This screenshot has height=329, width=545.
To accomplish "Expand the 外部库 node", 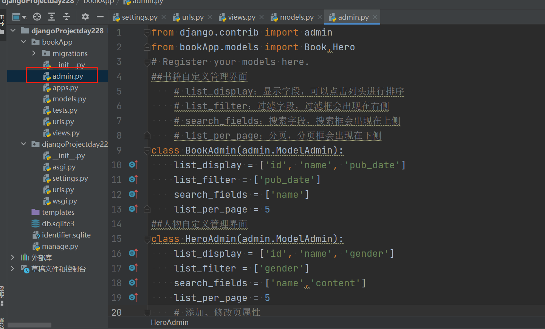I will pyautogui.click(x=13, y=258).
